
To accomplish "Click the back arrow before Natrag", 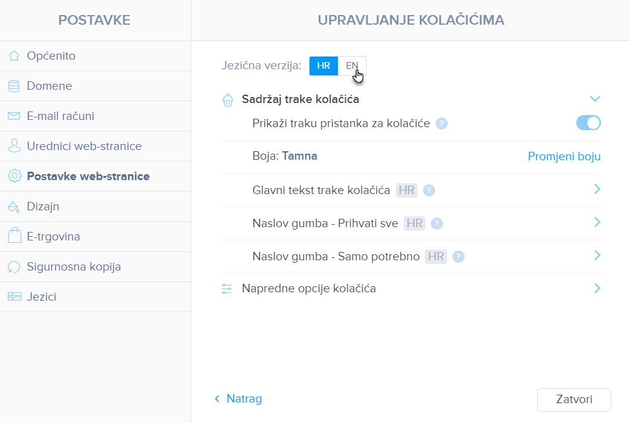I will coord(217,398).
